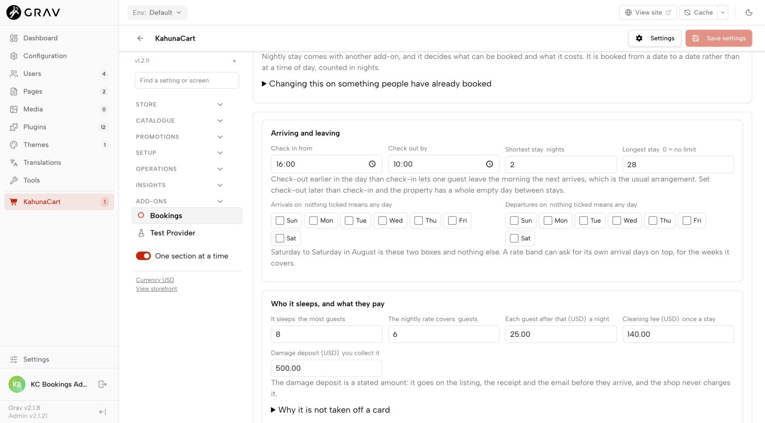Click the clock icon in Check in from
The height and width of the screenshot is (423, 765).
coord(372,164)
